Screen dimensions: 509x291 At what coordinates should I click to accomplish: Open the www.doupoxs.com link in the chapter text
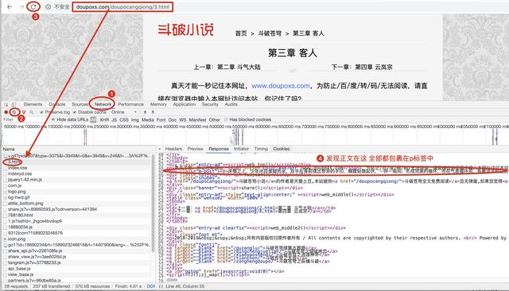[x=281, y=86]
